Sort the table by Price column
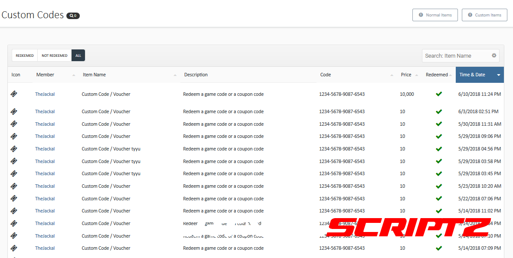Screen dimensions: 513x258 (x=406, y=75)
